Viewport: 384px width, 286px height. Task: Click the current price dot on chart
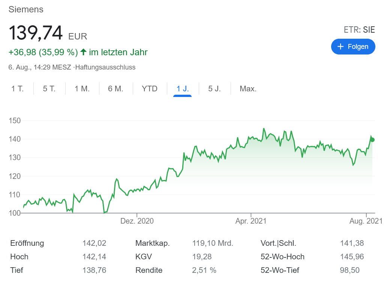pyautogui.click(x=372, y=140)
